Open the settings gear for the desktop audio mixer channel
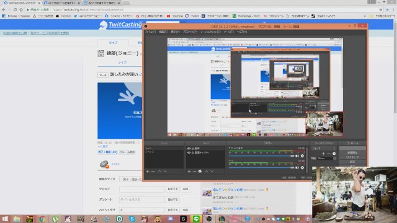Image resolution: width=397 pixels, height=223 pixels. tap(302, 156)
